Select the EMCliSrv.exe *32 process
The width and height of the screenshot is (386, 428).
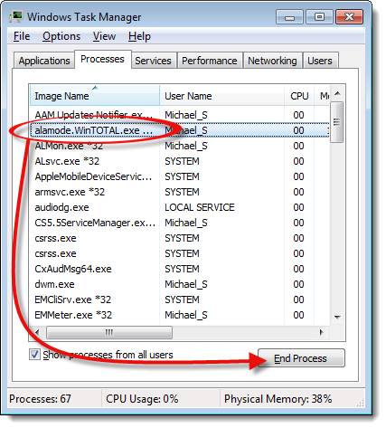[179, 300]
